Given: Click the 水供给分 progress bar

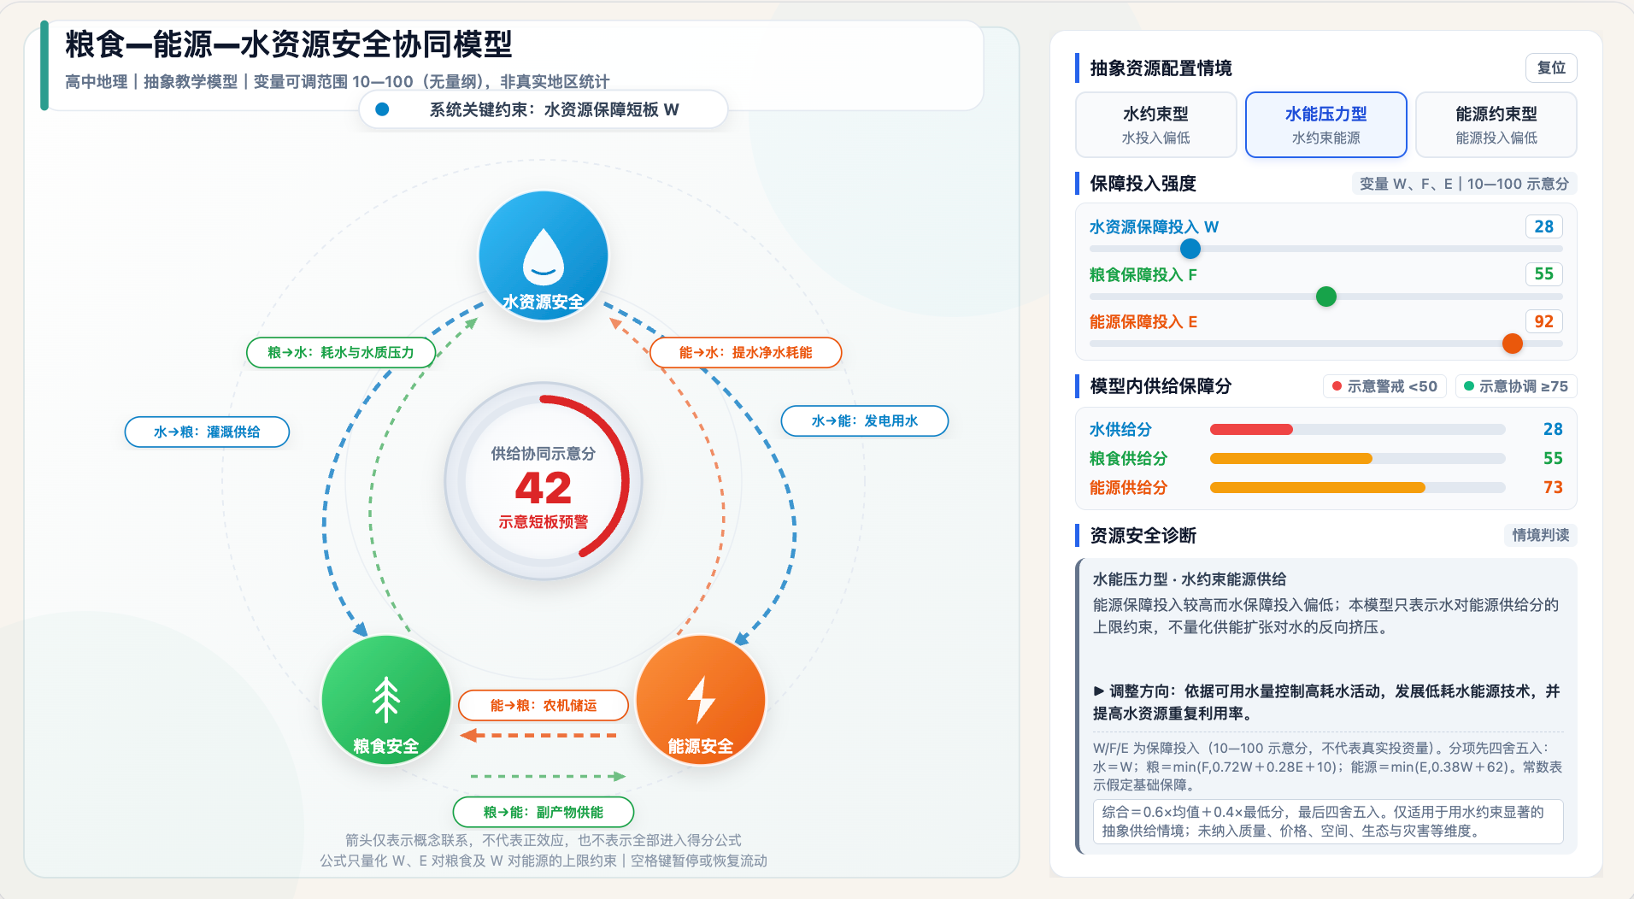Looking at the screenshot, I should click(x=1357, y=429).
